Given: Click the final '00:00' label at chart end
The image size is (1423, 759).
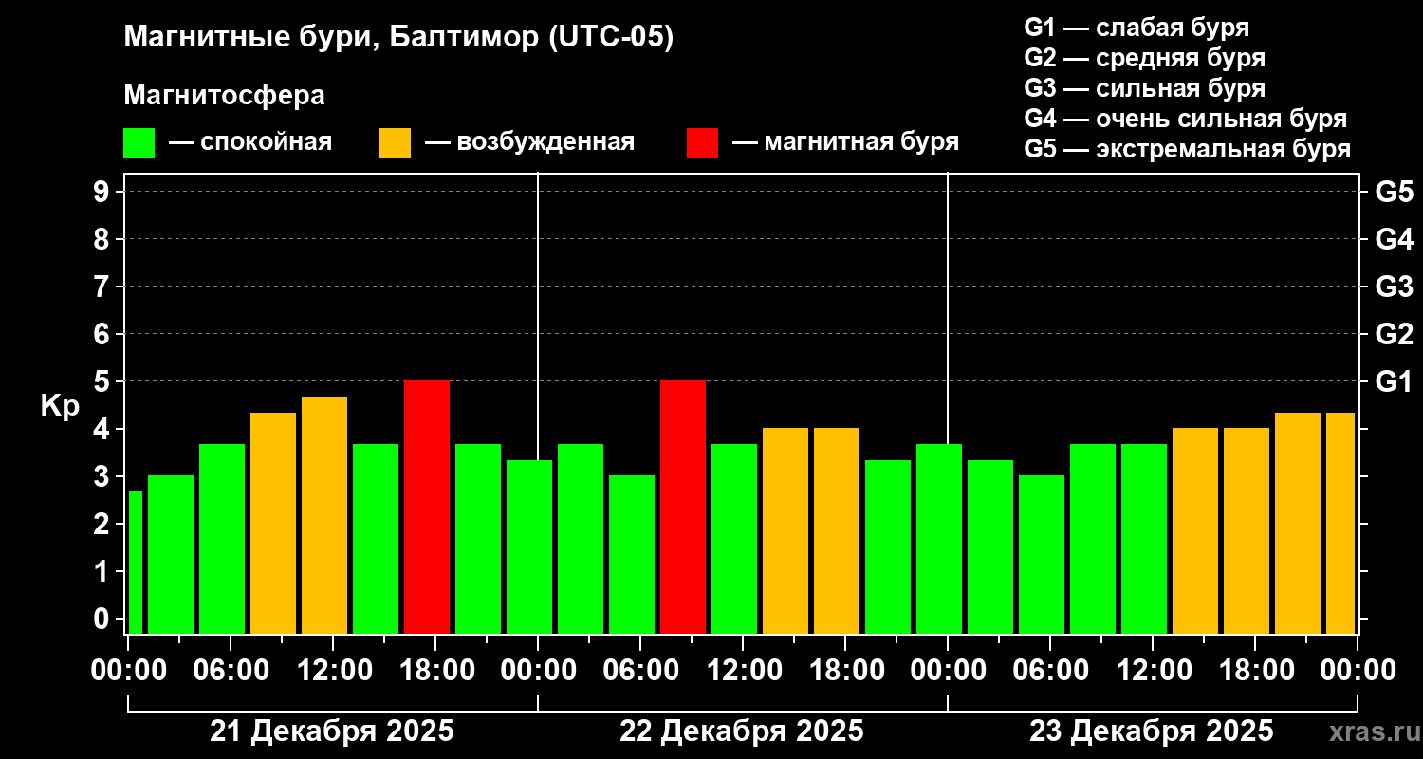Looking at the screenshot, I should (1358, 670).
